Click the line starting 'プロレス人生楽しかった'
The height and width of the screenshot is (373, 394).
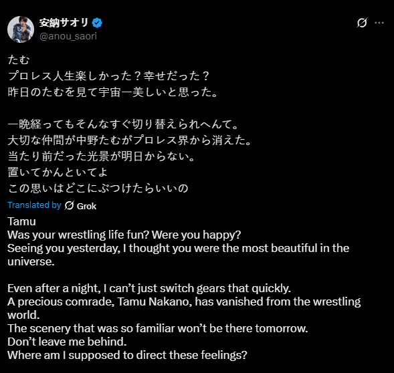[108, 76]
